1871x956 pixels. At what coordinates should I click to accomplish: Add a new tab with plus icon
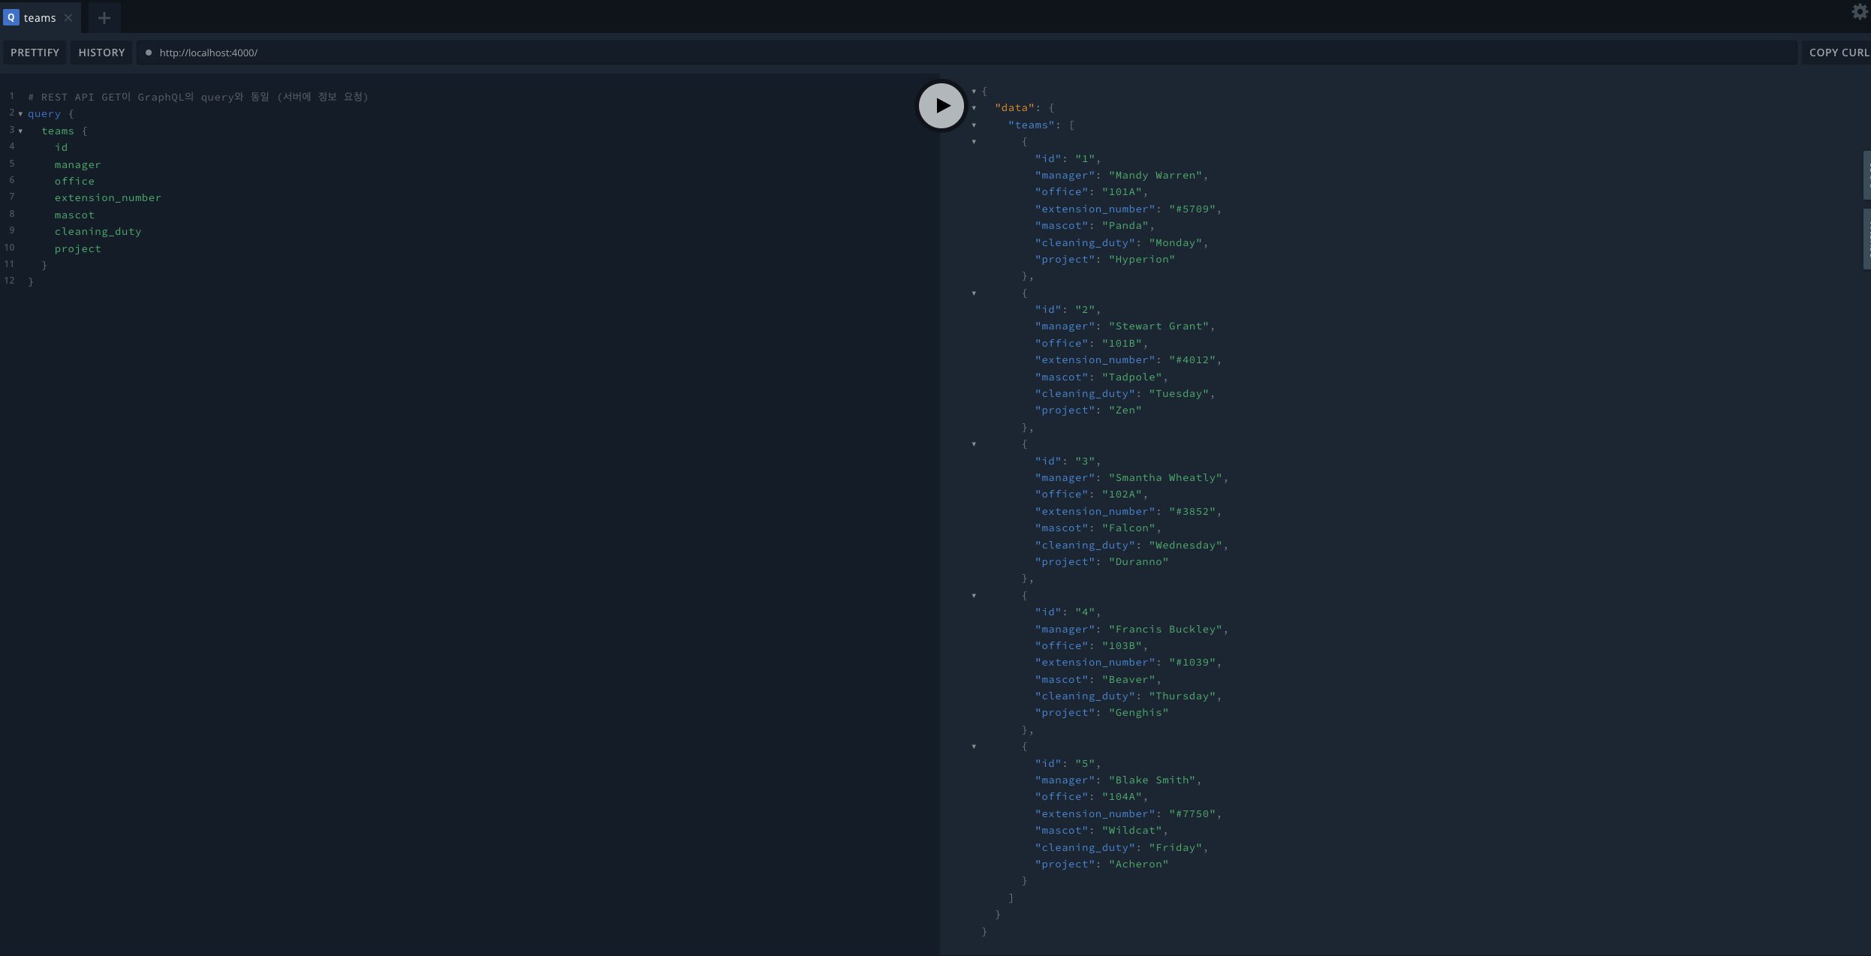[104, 18]
